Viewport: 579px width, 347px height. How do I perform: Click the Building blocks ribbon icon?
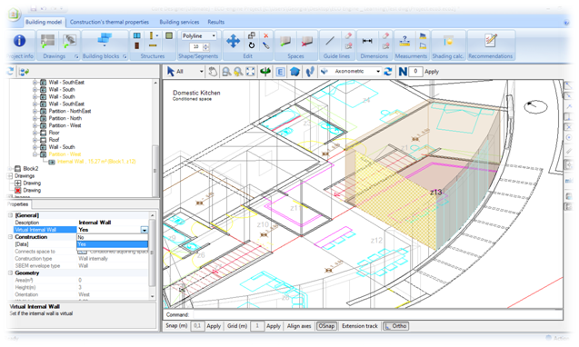[x=105, y=40]
